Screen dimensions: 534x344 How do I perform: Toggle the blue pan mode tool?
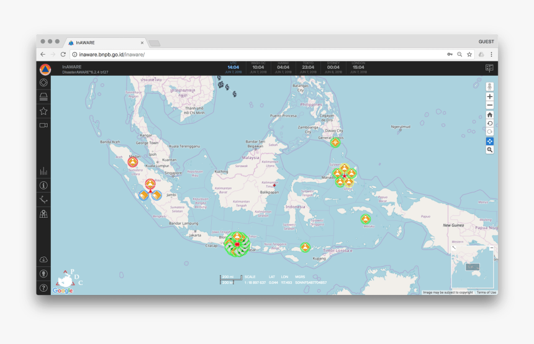(x=490, y=142)
